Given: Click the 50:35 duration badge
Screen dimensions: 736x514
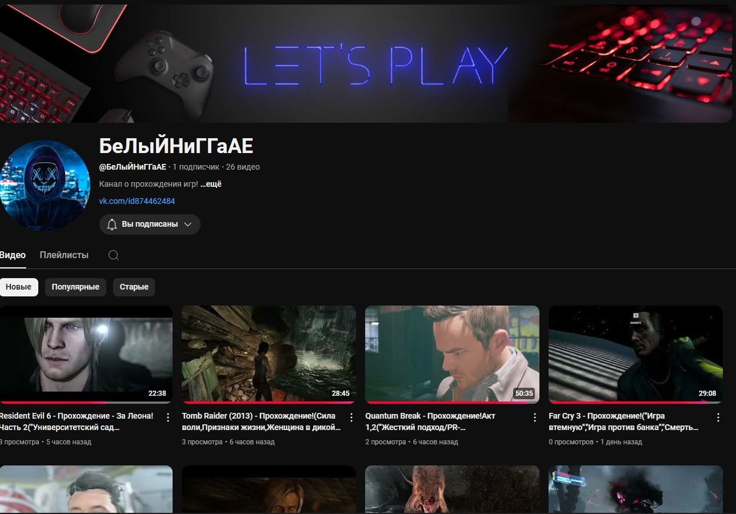Looking at the screenshot, I should click(524, 393).
